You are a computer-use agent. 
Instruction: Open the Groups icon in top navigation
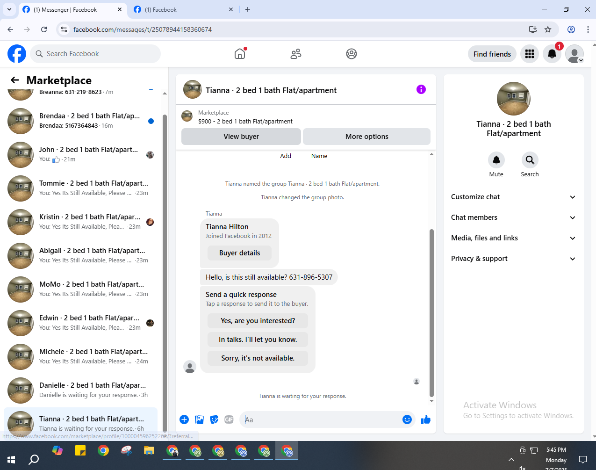point(352,54)
